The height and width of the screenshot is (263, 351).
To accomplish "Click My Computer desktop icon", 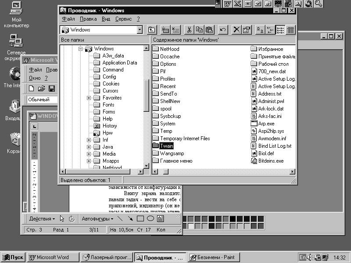I will coord(16,14).
